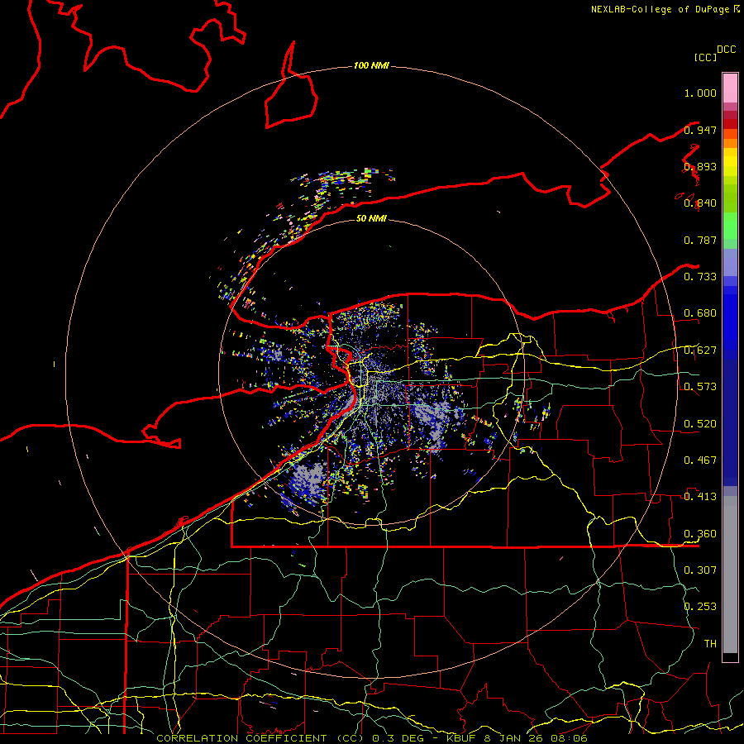744x744 pixels.
Task: Click the 0.733 scale value
Action: pos(700,277)
